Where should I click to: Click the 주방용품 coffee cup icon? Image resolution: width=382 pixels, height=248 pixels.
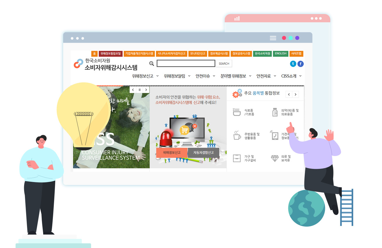(237, 135)
